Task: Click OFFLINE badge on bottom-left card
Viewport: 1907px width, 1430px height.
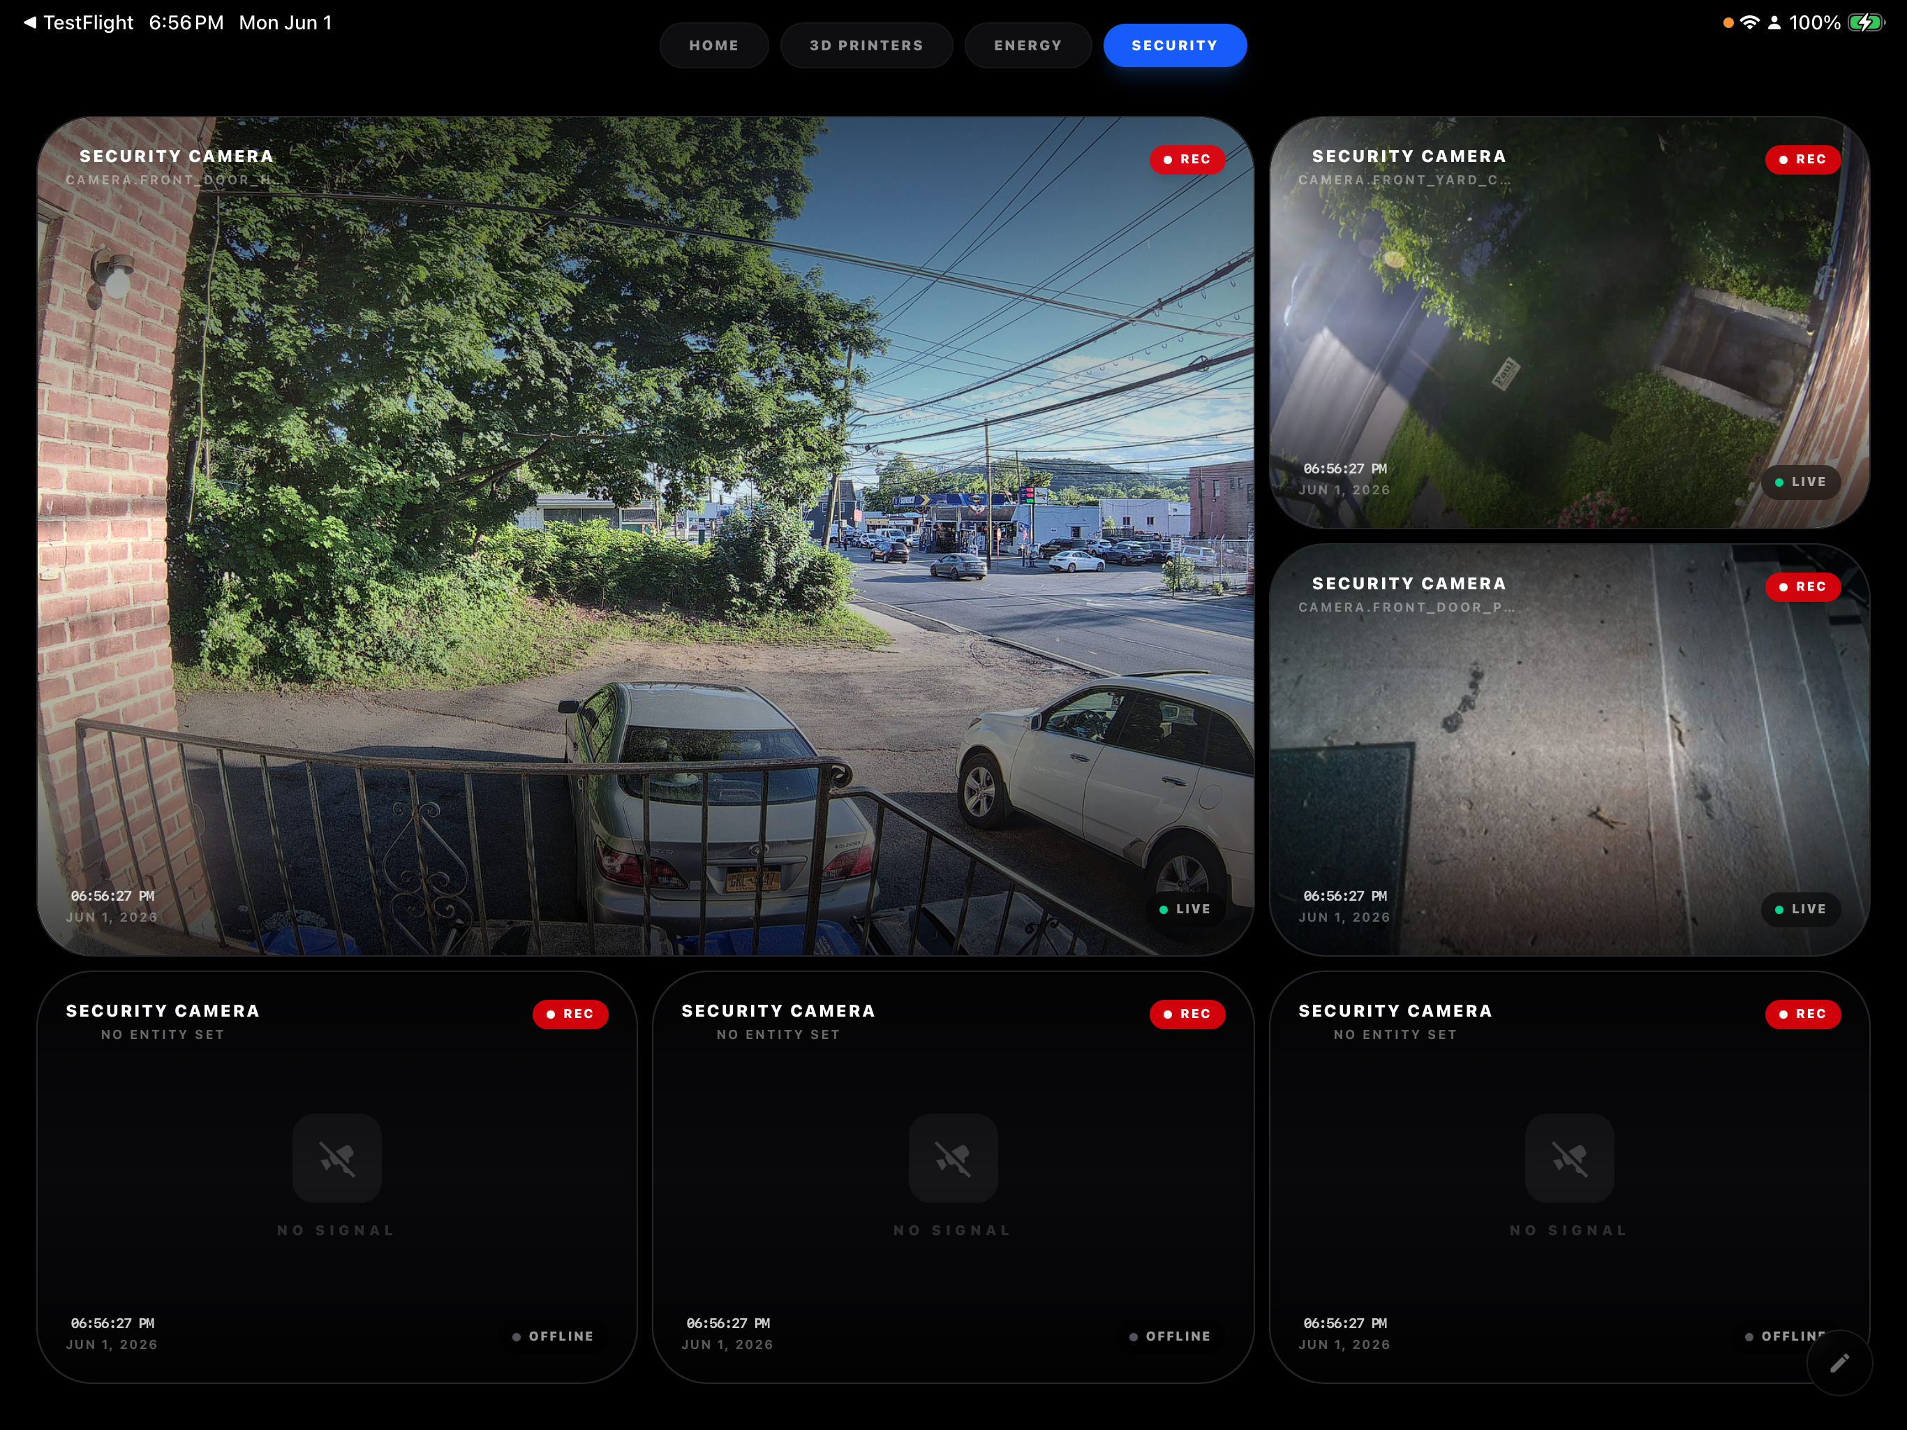Action: 554,1336
